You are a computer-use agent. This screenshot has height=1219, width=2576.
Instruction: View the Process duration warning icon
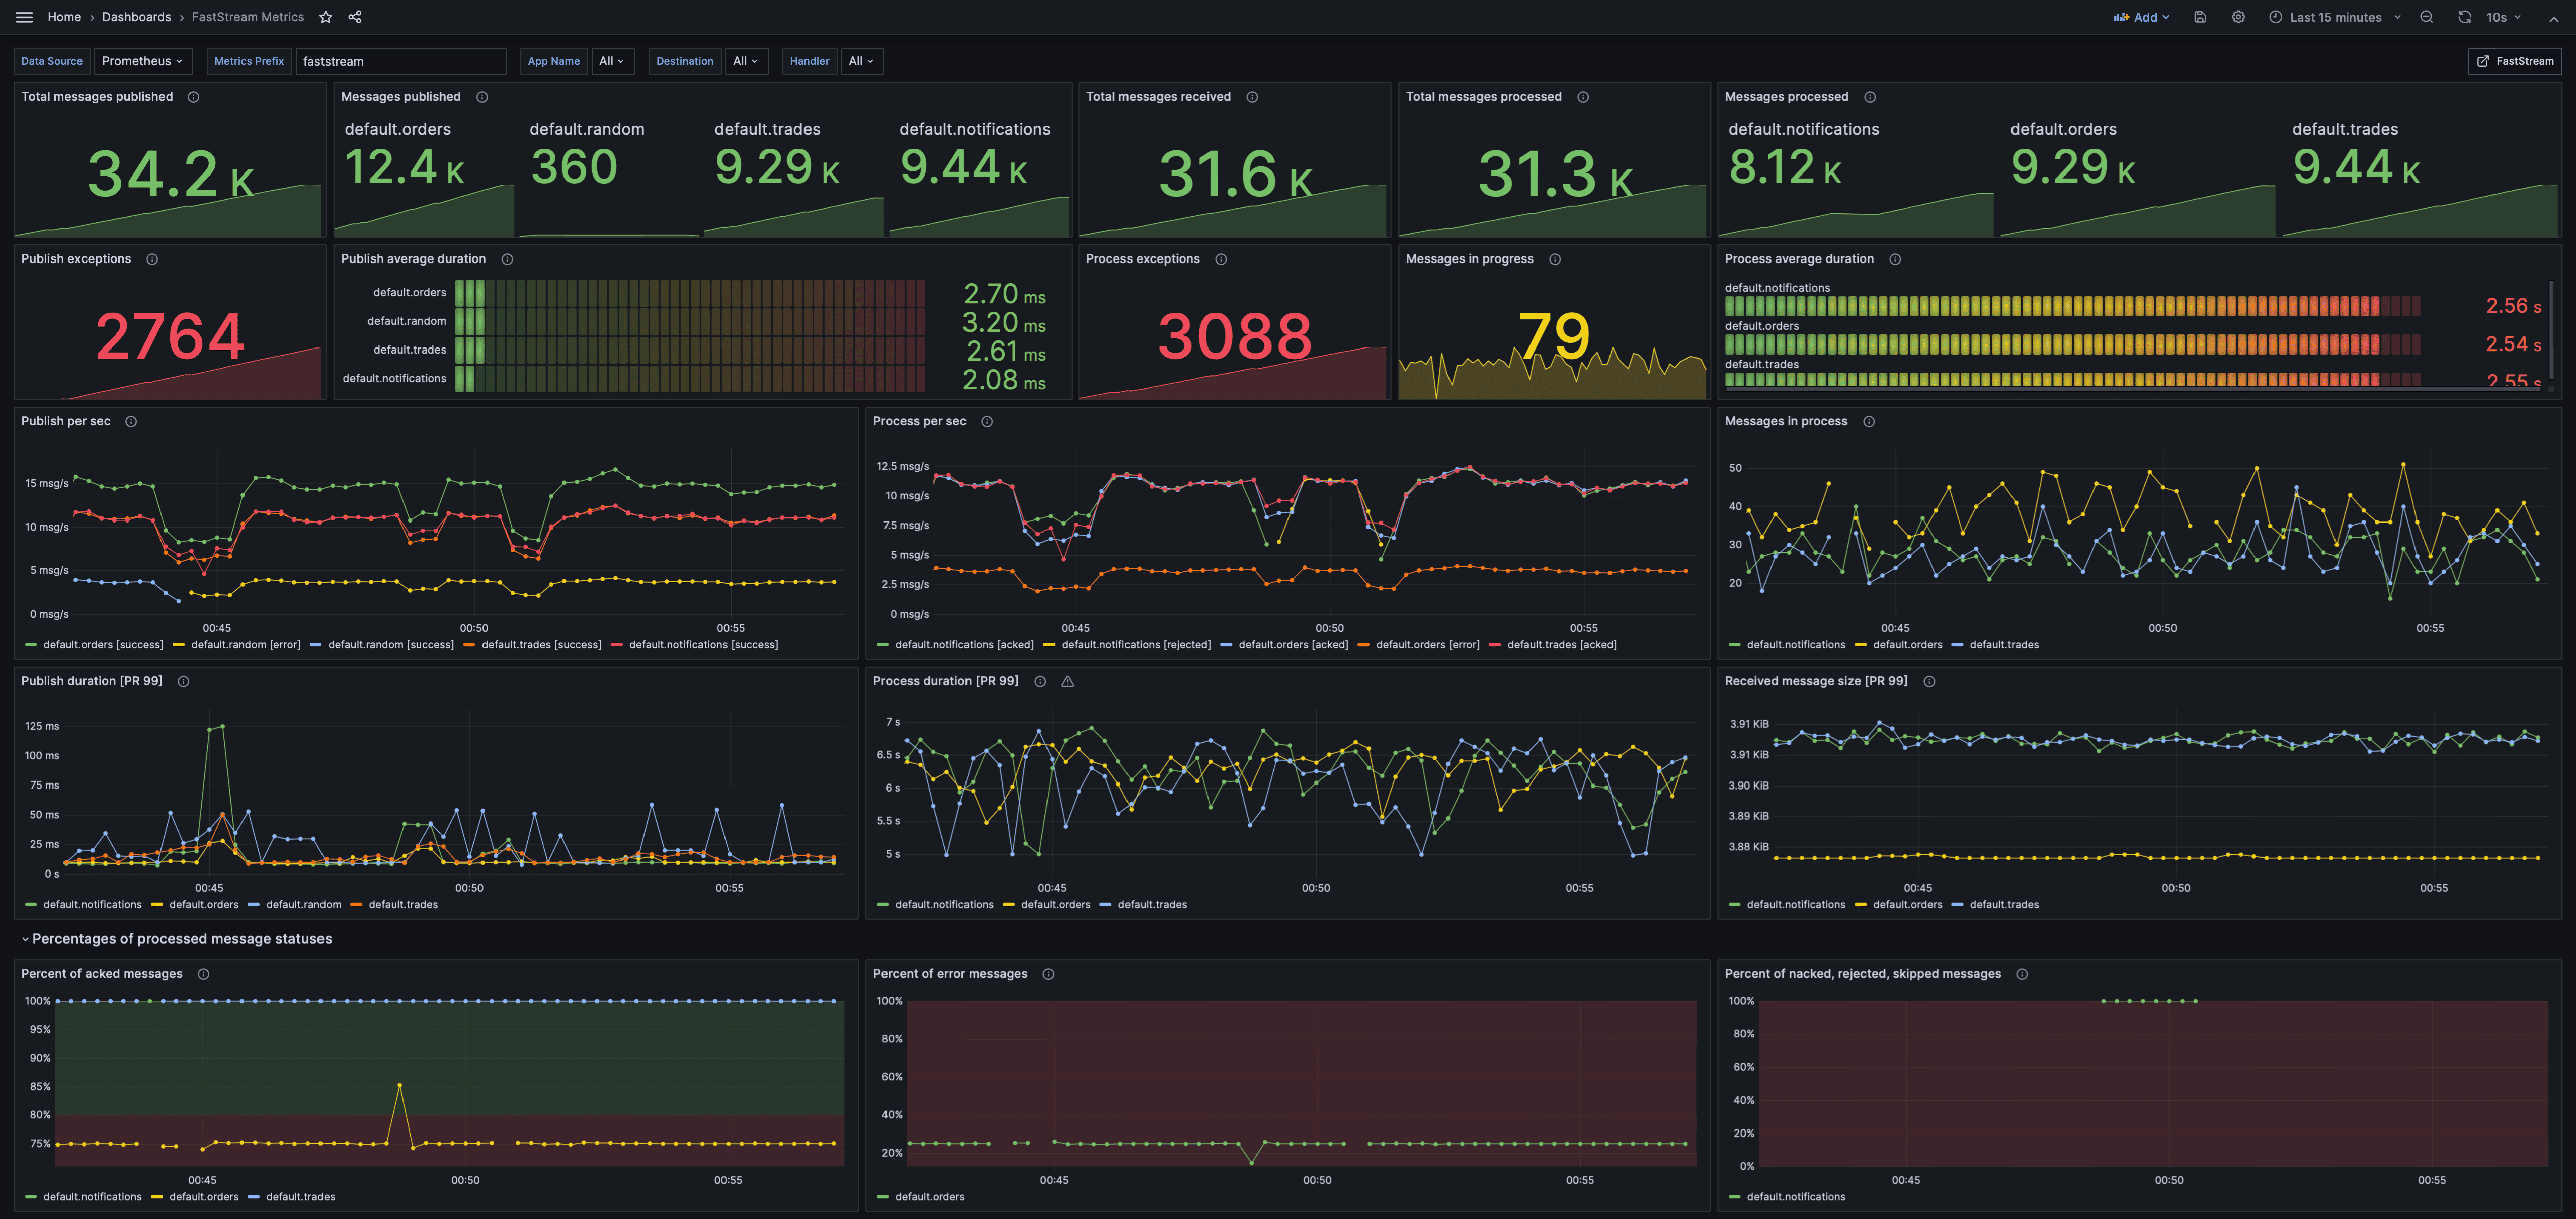(x=1067, y=681)
